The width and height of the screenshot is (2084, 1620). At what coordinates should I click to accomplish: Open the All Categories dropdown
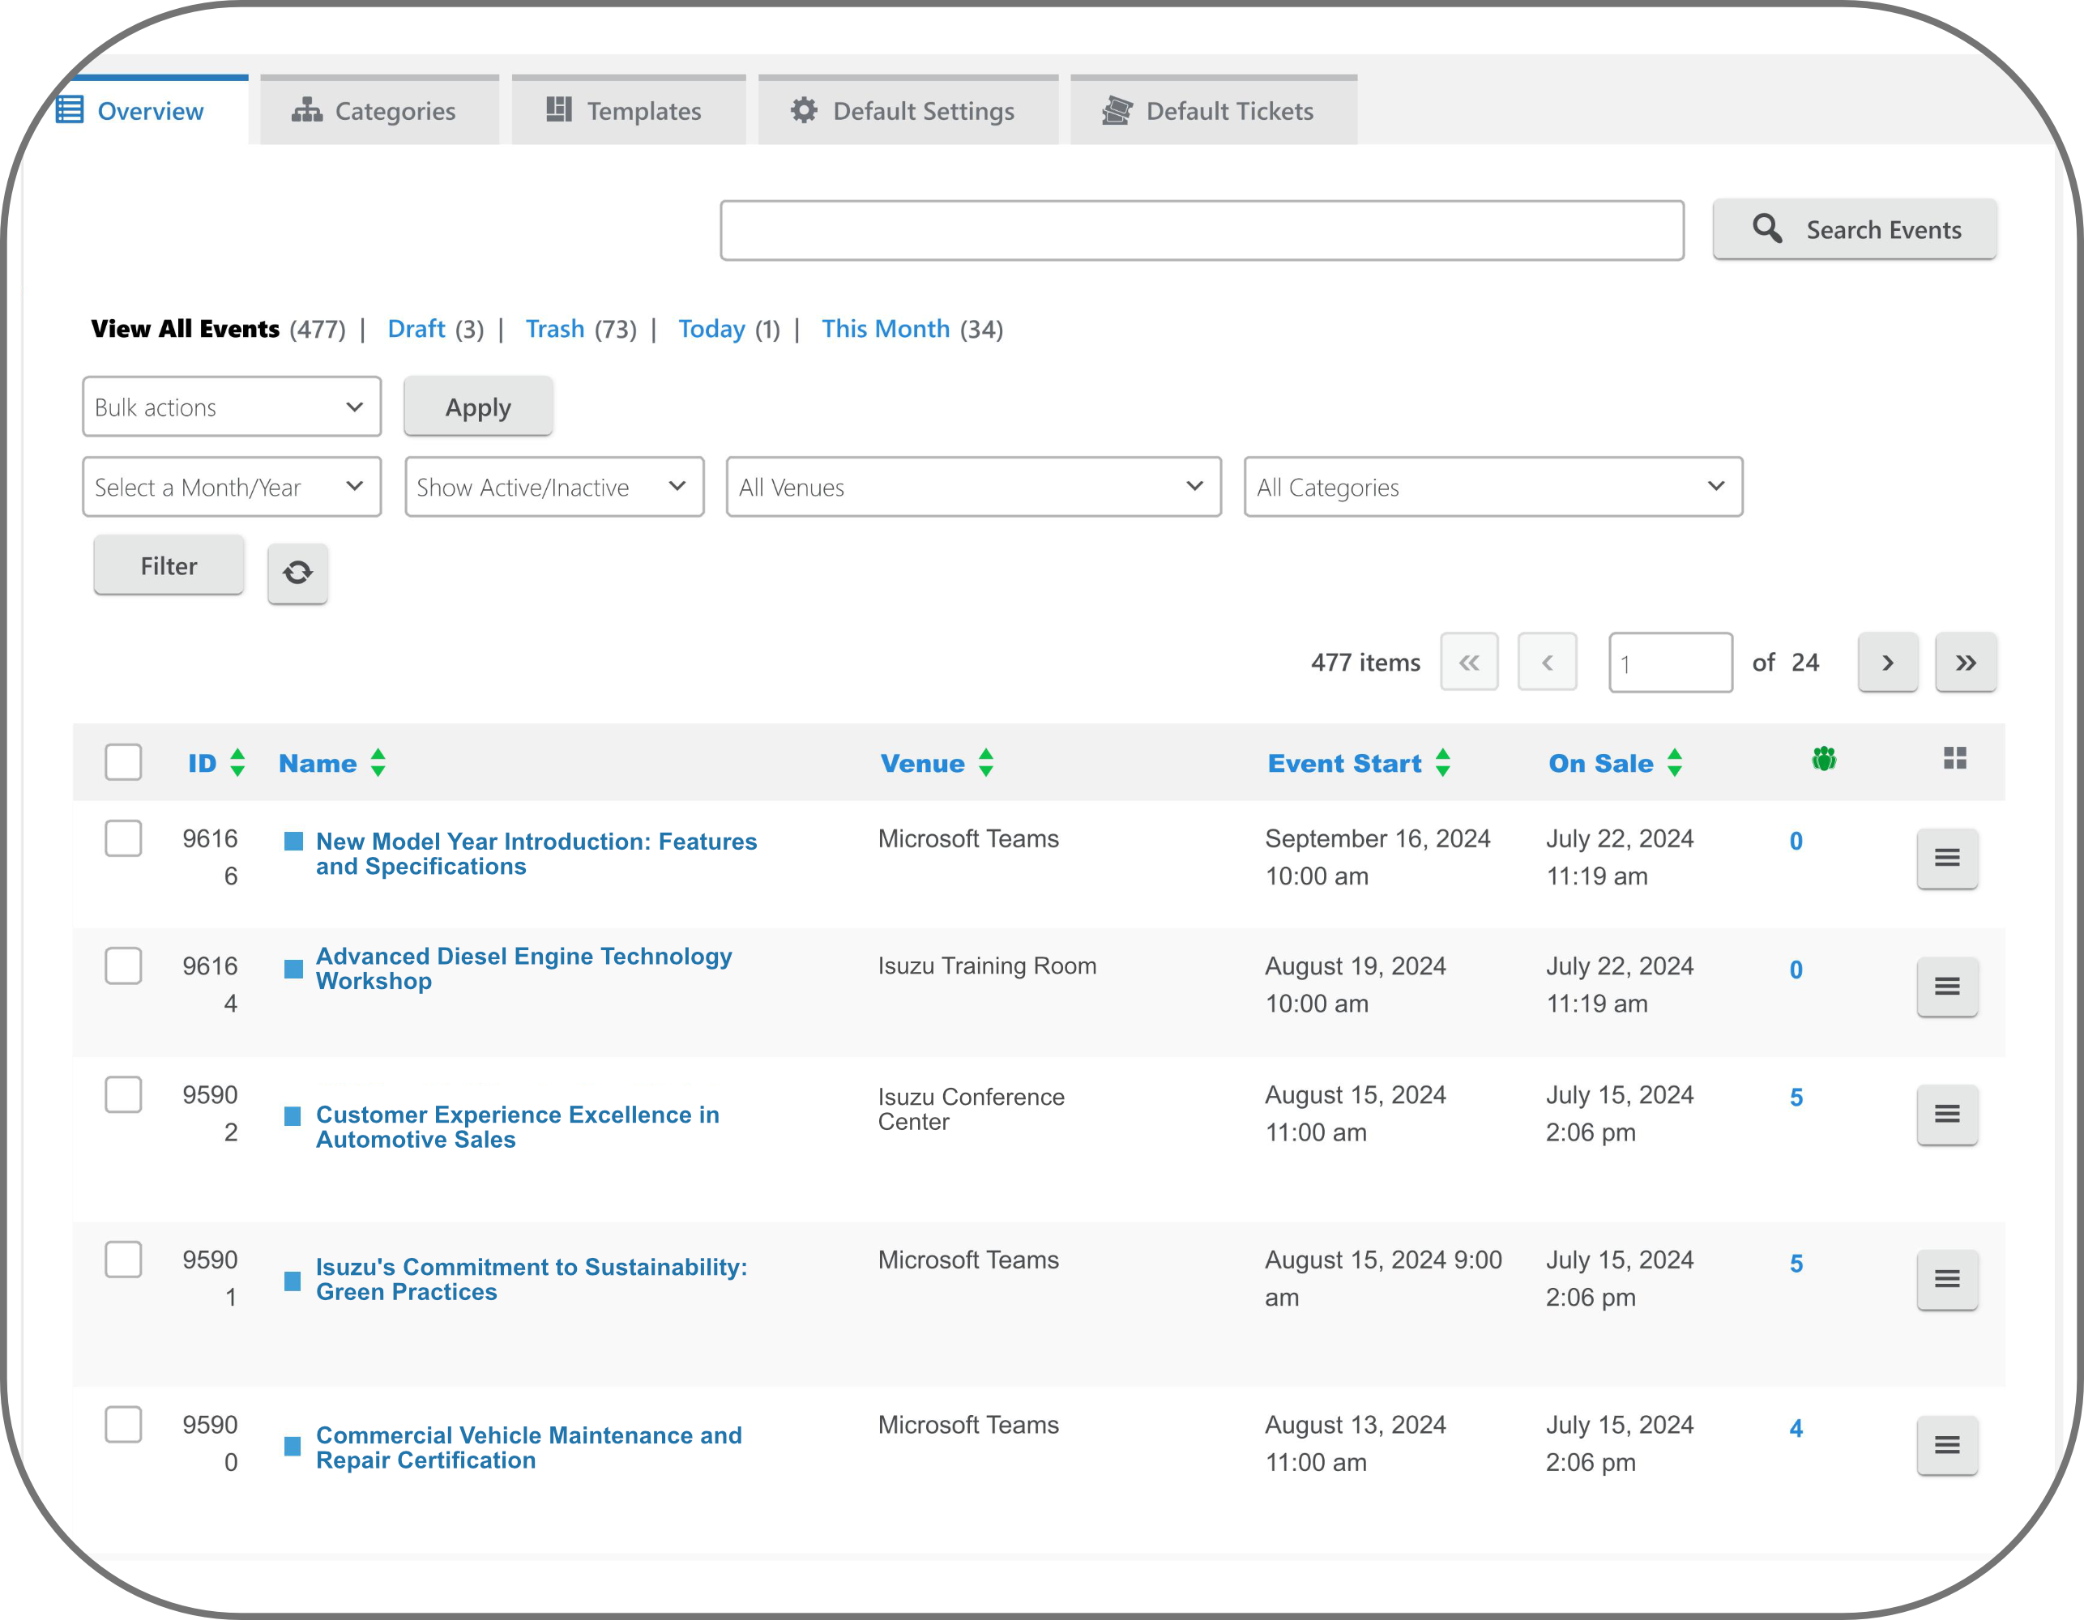[x=1493, y=488]
